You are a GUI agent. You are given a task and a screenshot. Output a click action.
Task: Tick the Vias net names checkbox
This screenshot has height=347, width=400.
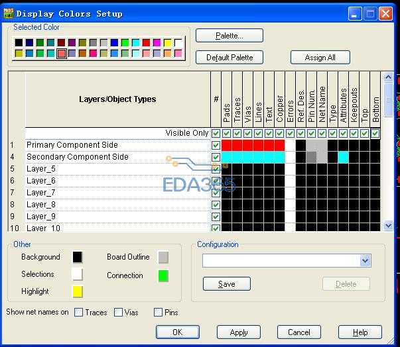[x=118, y=313]
